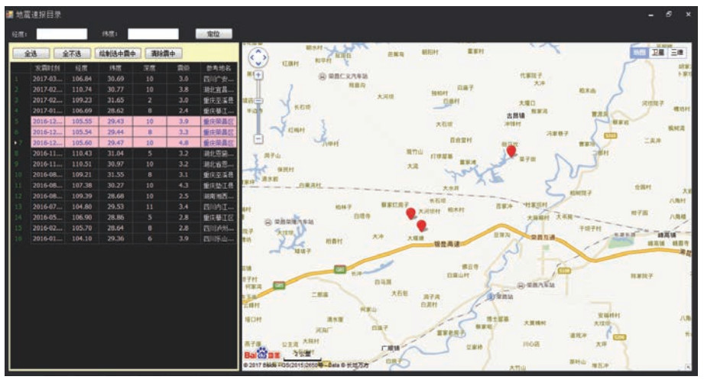
Task: Click the 绘制选中震中 draw epicenters button
Action: coord(118,54)
